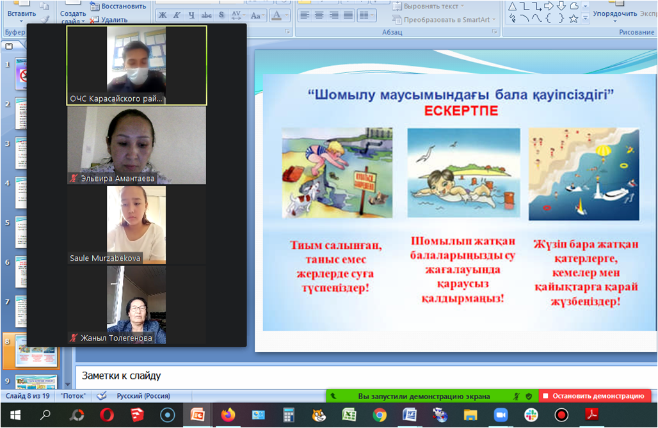Open Zoom app from the taskbar
658x428 pixels.
pos(501,415)
